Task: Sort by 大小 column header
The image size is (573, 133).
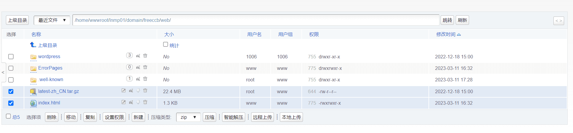Action: (169, 35)
